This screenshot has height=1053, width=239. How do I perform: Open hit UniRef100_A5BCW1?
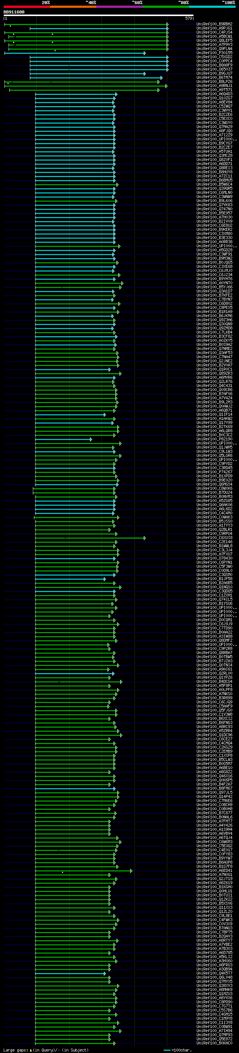point(214,36)
